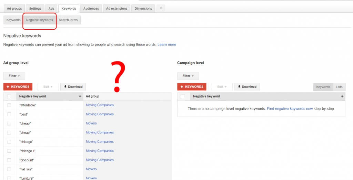
Task: Open Ad group level Edit dropdown
Action: pyautogui.click(x=48, y=87)
